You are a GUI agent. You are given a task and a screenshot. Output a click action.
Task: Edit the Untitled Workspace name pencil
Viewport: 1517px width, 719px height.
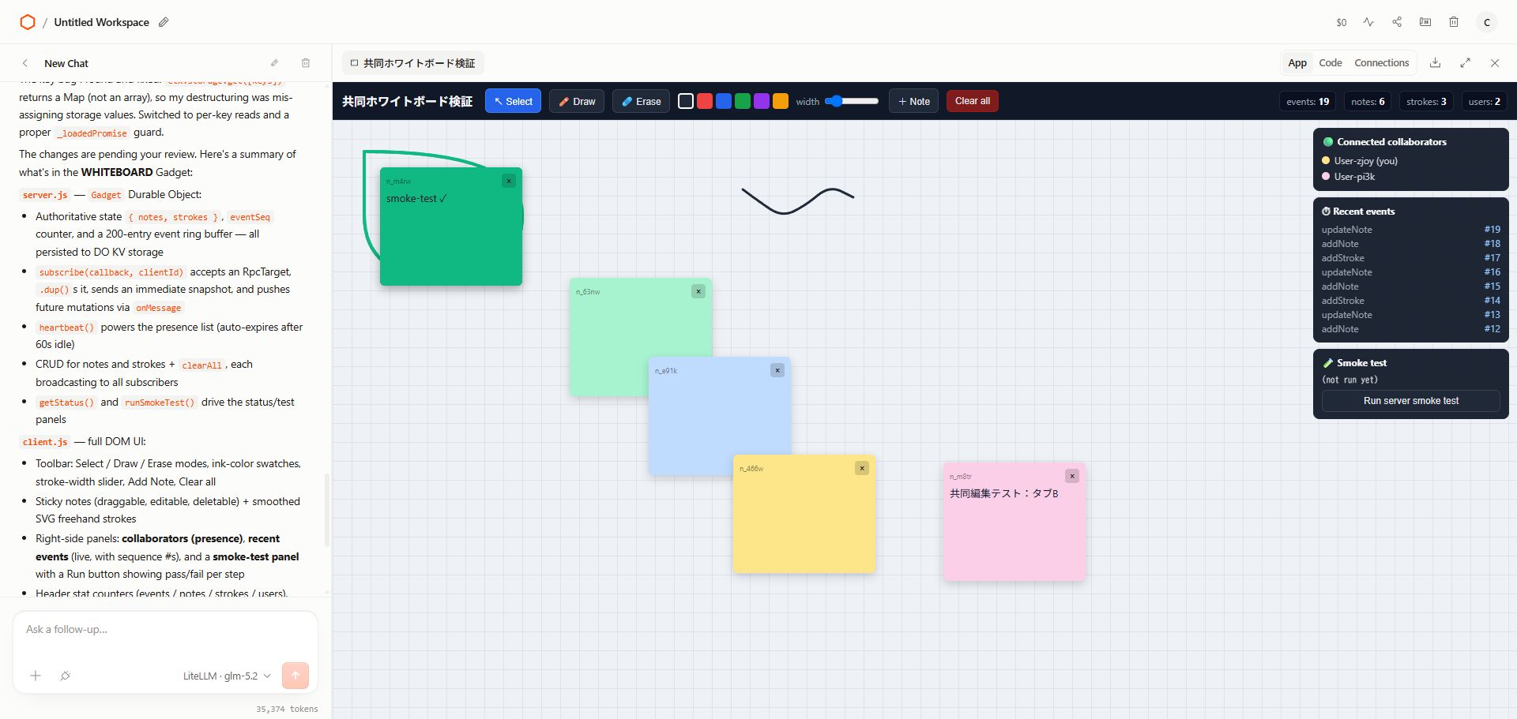(164, 22)
